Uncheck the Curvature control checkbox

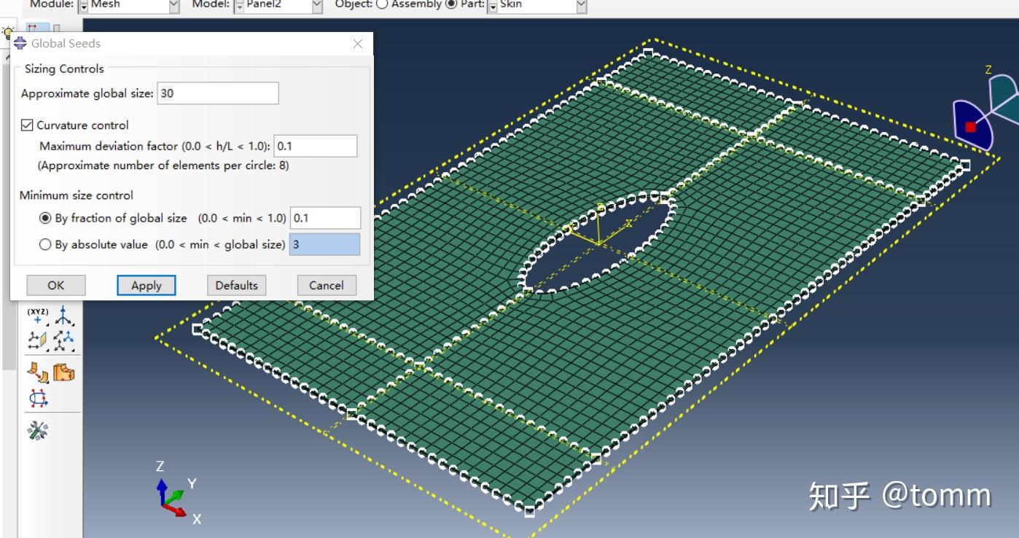point(27,125)
